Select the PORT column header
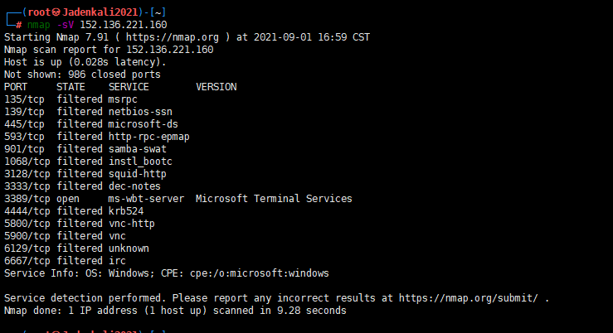The height and width of the screenshot is (333, 613). pos(16,87)
